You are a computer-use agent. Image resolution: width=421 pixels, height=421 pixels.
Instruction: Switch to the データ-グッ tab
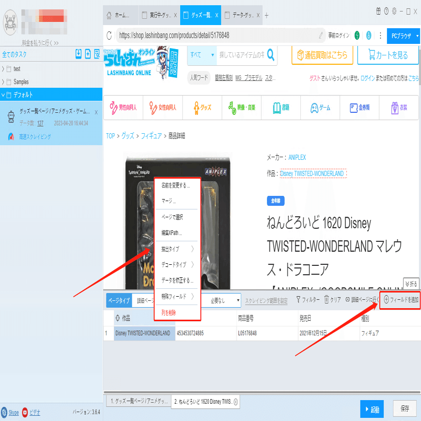click(242, 15)
